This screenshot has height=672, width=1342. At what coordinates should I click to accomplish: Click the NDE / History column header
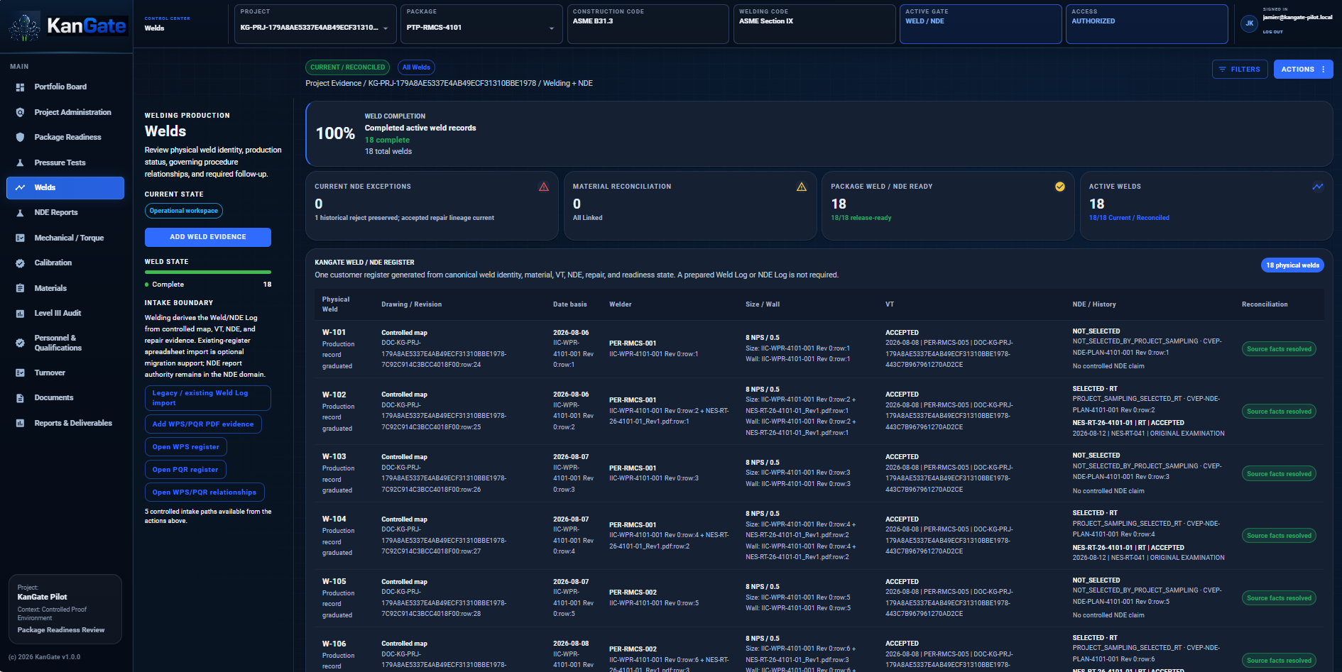click(x=1094, y=304)
